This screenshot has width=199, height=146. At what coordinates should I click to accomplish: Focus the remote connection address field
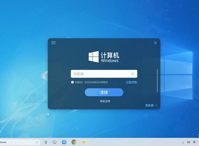pyautogui.click(x=104, y=74)
